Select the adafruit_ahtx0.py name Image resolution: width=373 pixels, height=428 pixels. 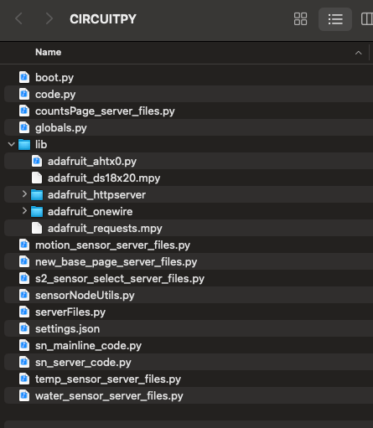tap(92, 162)
